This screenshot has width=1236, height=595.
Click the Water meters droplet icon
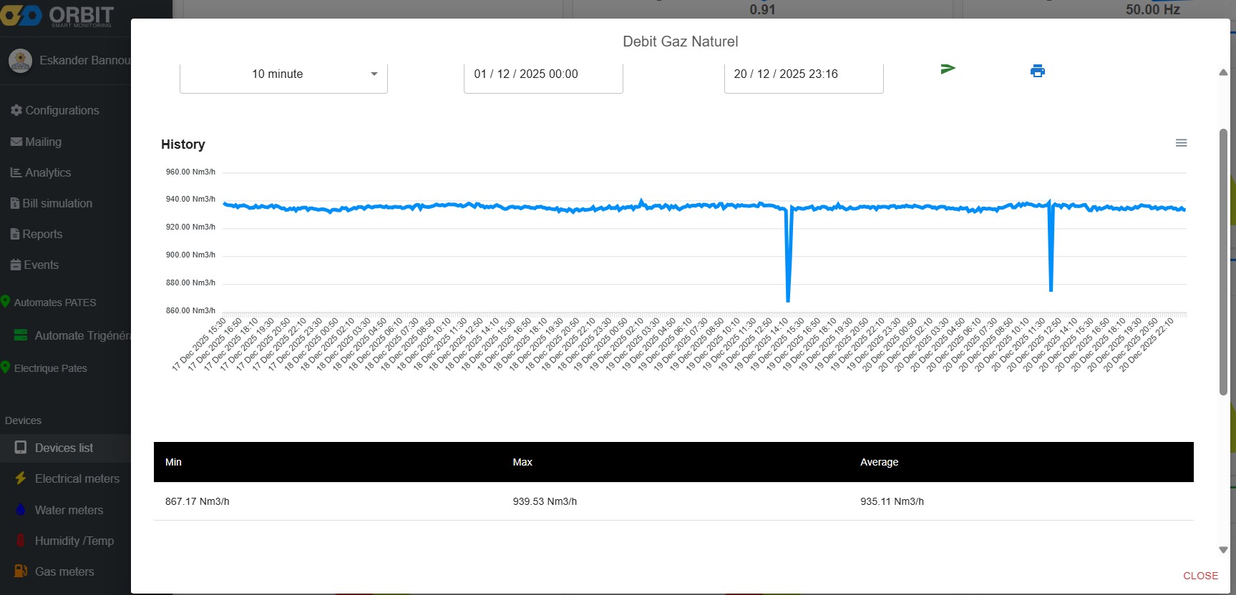click(21, 510)
